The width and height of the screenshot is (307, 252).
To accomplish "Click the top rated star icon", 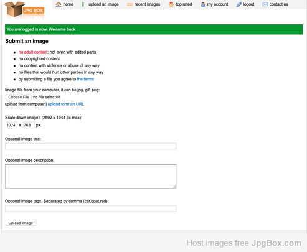I will coord(171,4).
